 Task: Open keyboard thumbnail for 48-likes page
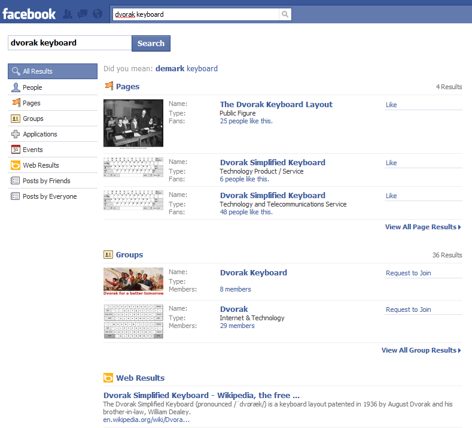[x=133, y=200]
